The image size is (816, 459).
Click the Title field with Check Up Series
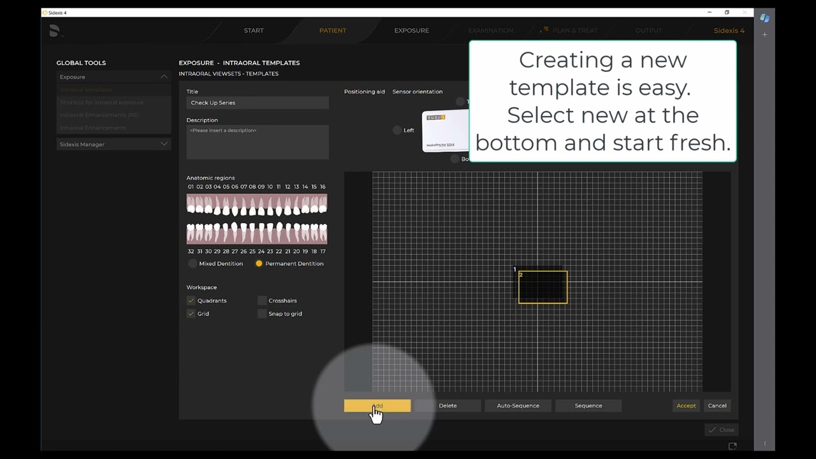coord(258,103)
